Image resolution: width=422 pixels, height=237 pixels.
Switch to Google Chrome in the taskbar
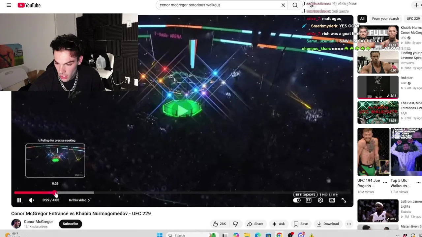pyautogui.click(x=279, y=235)
